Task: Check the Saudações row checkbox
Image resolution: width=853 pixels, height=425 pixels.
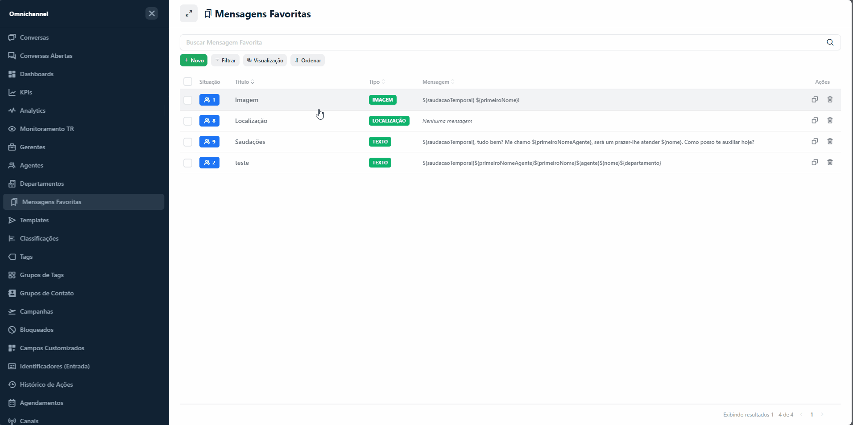Action: 188,142
